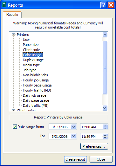Decrease the 11:59 PM time with the down spinner
Screen dimensions: 116x166
point(105,137)
